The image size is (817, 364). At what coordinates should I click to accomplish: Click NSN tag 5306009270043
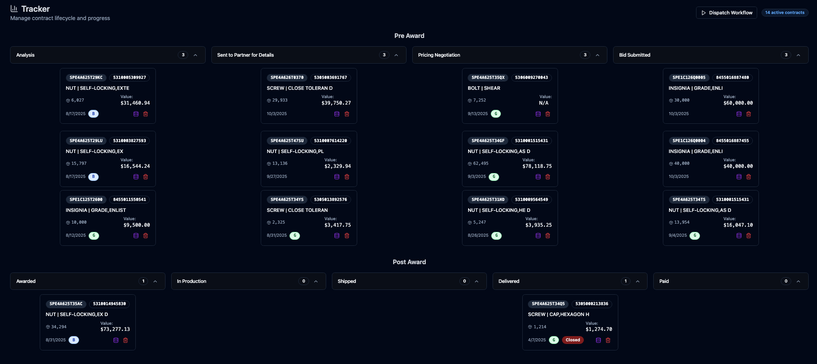click(x=531, y=78)
